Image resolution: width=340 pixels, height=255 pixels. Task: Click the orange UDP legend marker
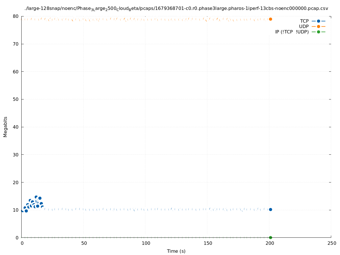pos(318,26)
